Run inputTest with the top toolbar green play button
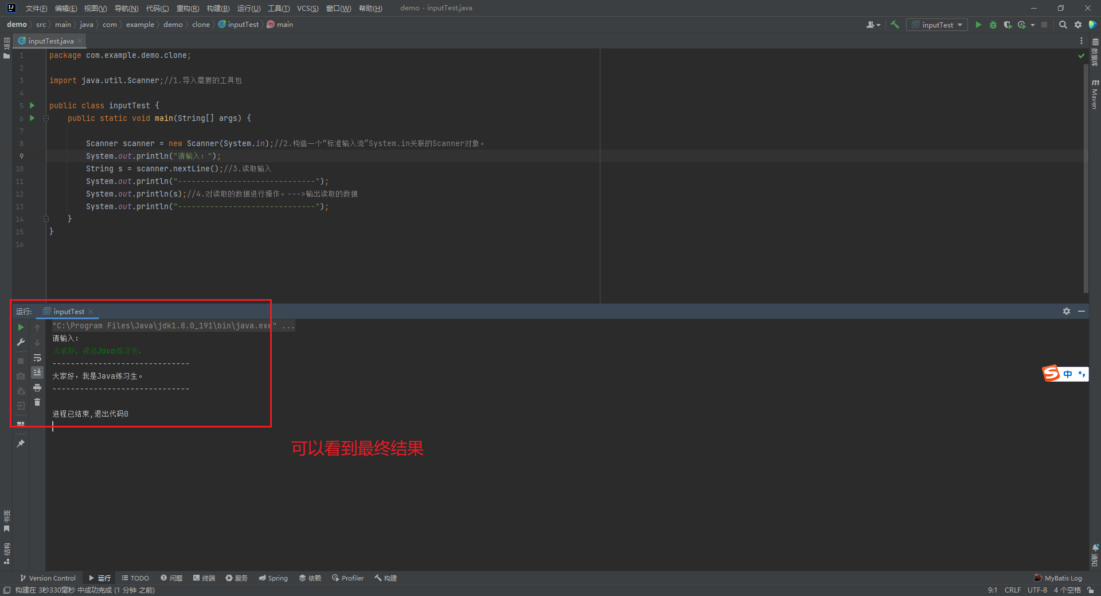 click(978, 25)
